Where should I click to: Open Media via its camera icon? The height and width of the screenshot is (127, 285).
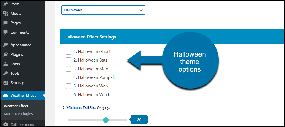6,13
